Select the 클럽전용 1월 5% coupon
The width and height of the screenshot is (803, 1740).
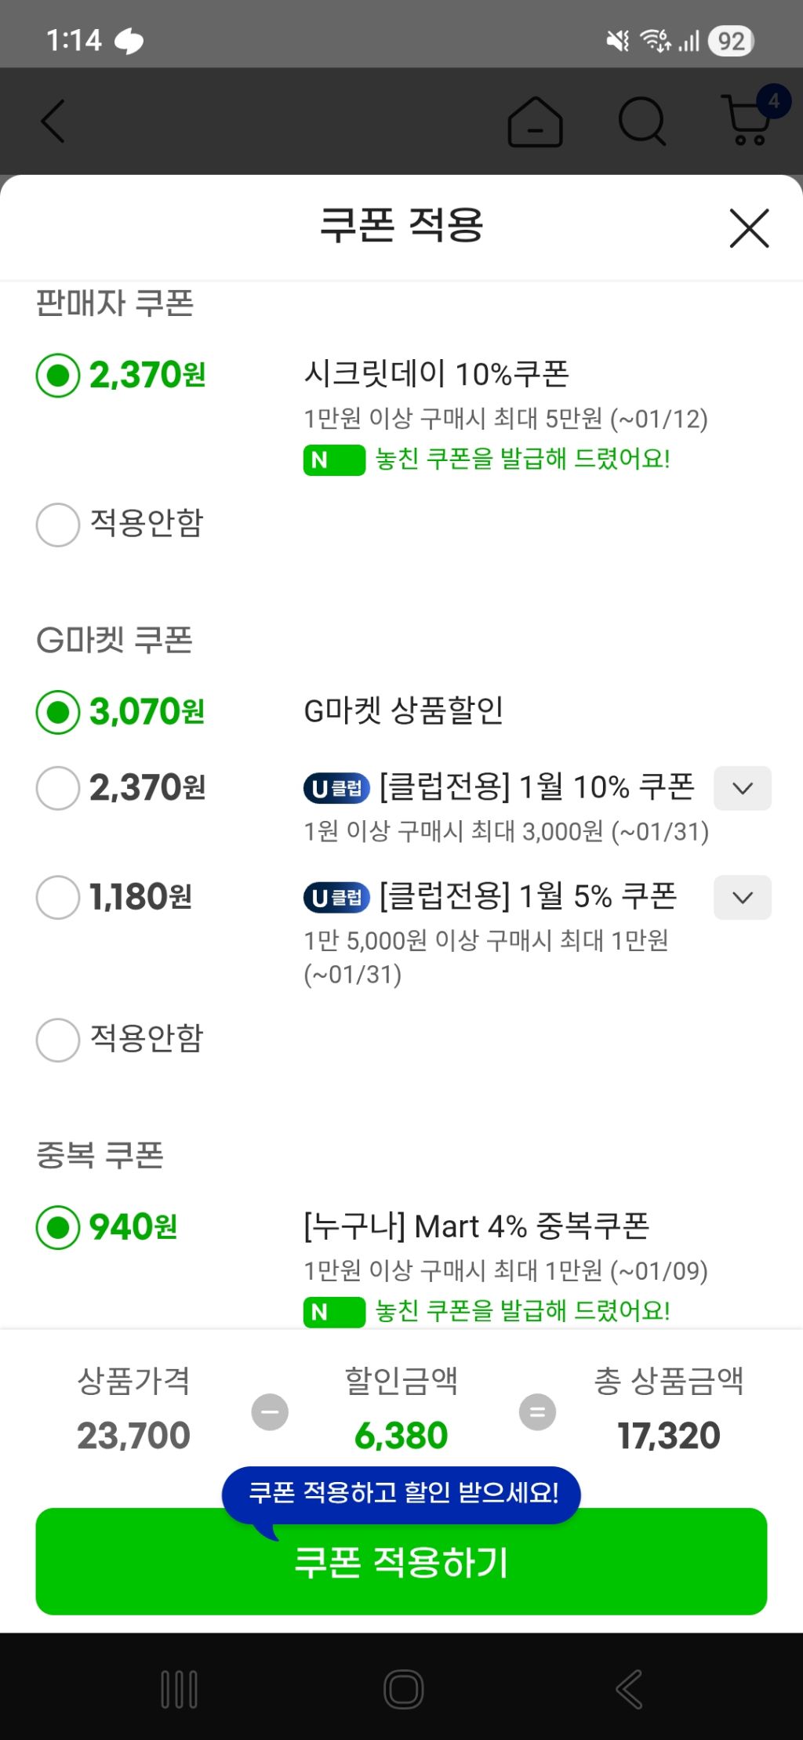click(56, 899)
